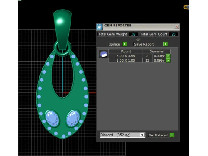Image resolution: width=208 pixels, height=156 pixels.
Task: Click the Update green arrow button
Action: coord(125,44)
